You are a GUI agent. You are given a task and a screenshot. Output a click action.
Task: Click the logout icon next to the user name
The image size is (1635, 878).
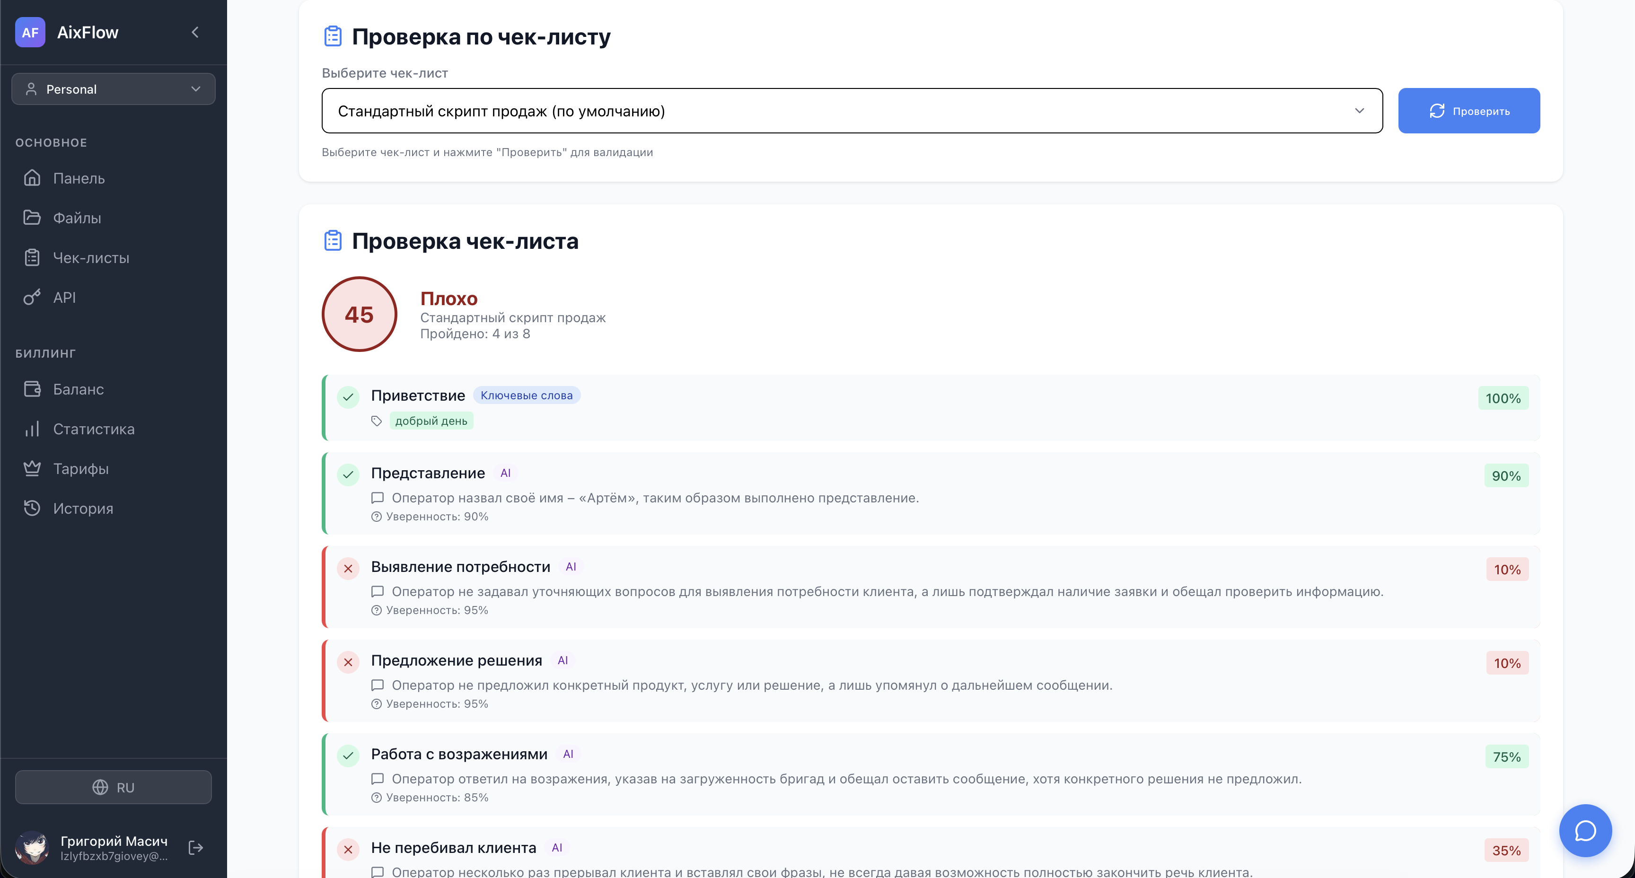click(195, 848)
